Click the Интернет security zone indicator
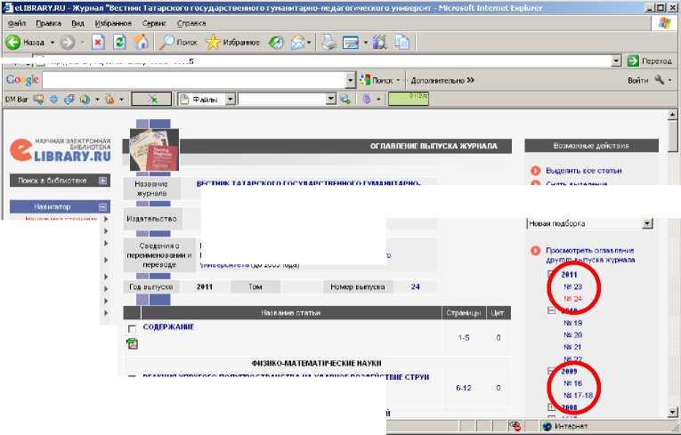The height and width of the screenshot is (435, 681). point(565,426)
